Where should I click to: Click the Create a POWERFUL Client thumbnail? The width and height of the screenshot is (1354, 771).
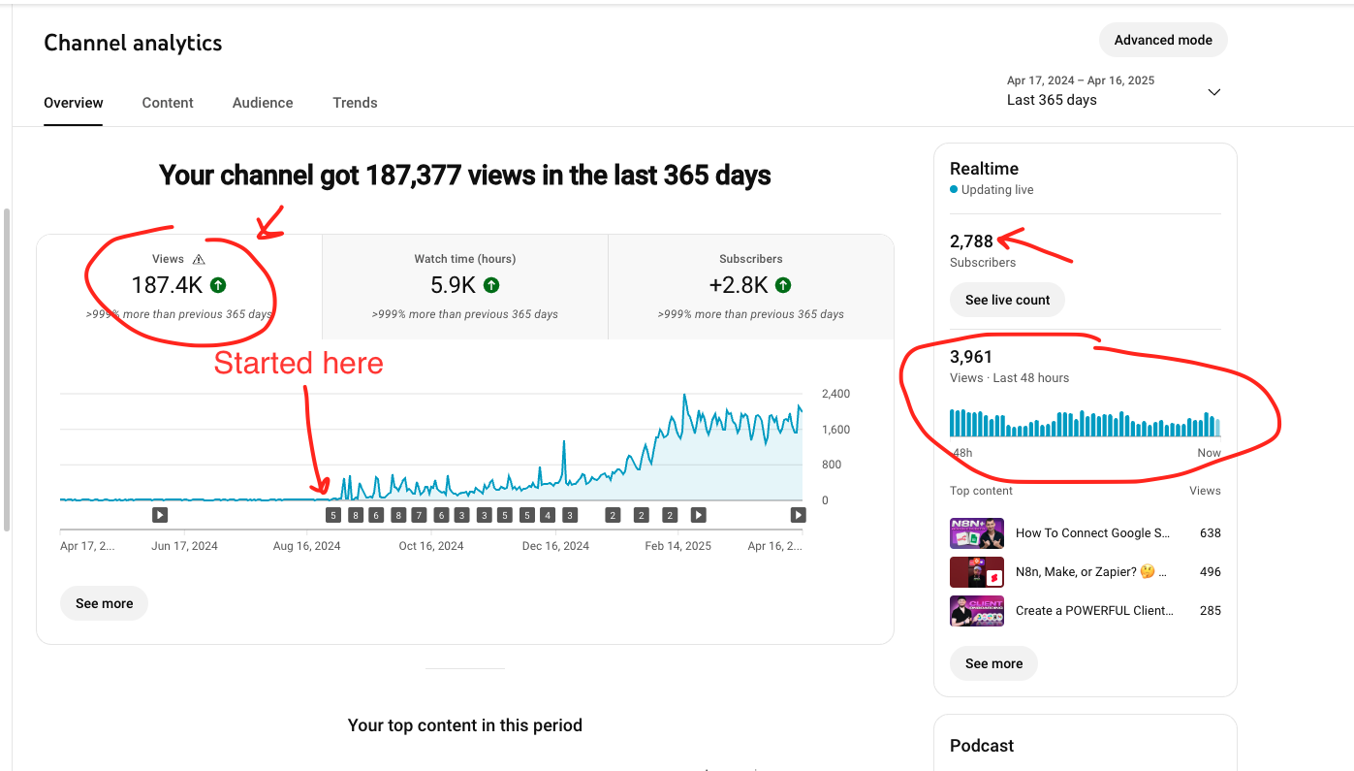(977, 610)
